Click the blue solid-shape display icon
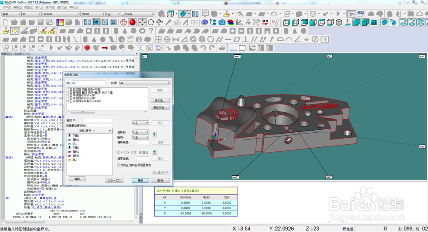Viewport: 428px width, 232px height. click(183, 14)
